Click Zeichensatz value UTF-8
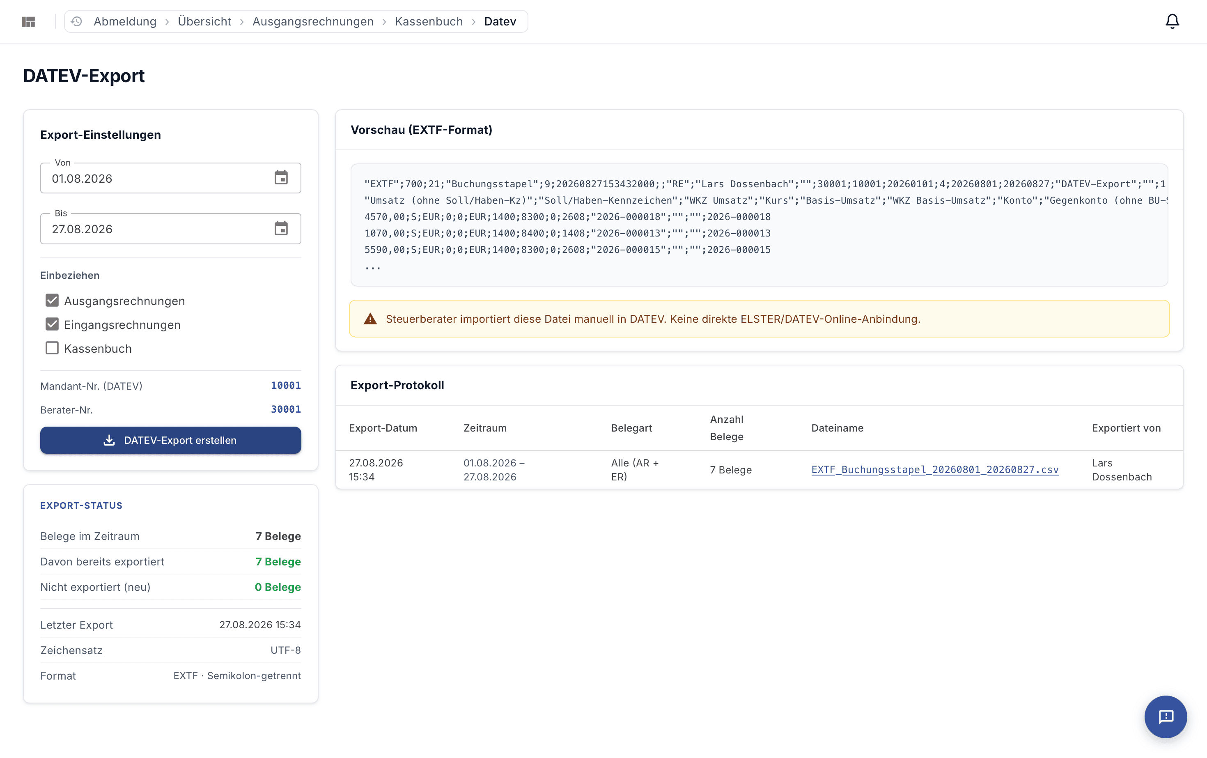 point(285,650)
